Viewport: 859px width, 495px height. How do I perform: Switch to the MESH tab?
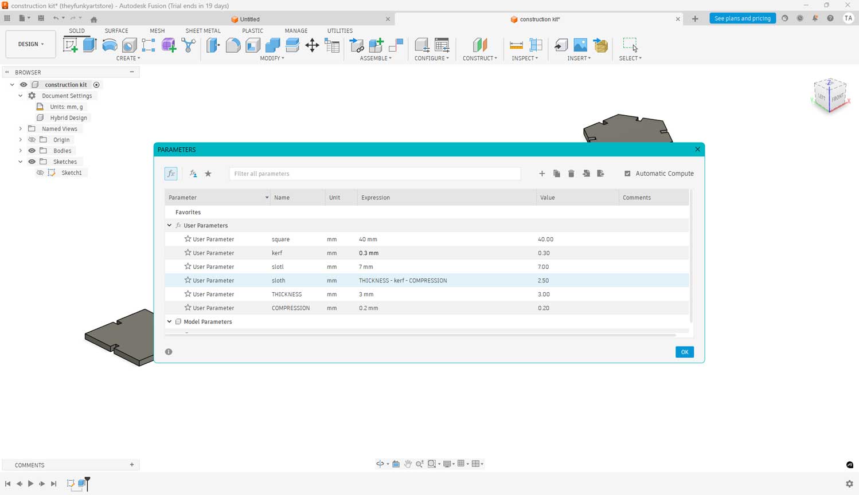tap(157, 31)
